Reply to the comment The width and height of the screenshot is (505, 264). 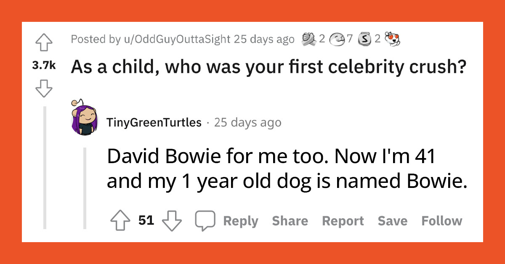click(x=241, y=220)
